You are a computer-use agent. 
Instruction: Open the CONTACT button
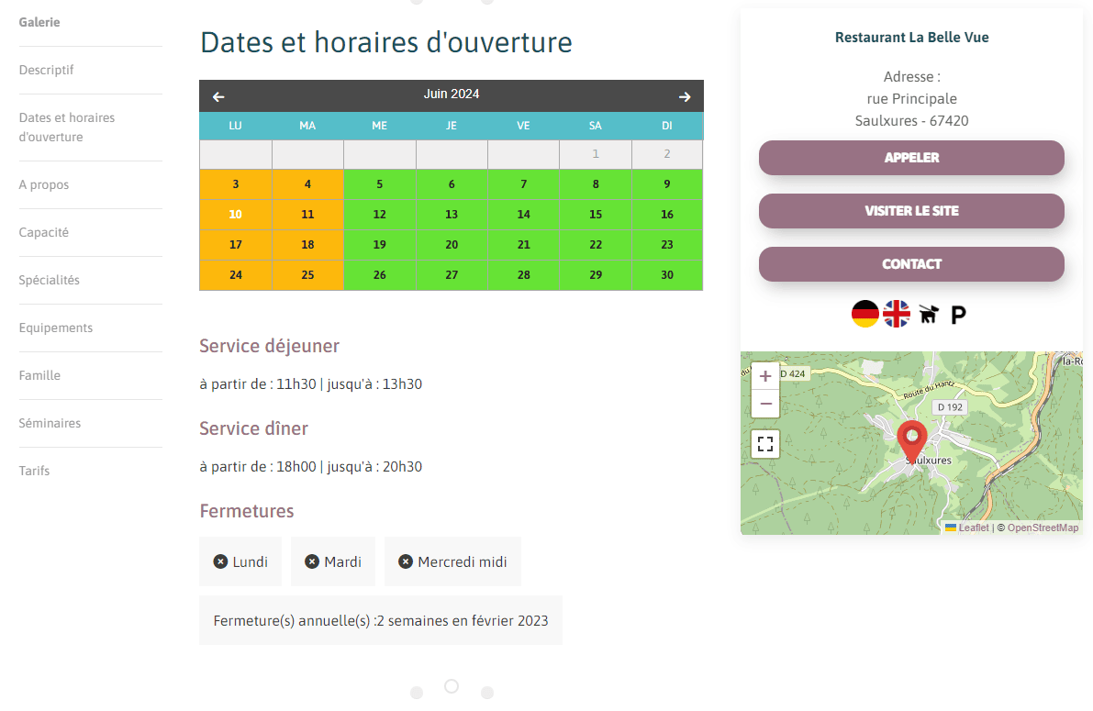point(911,264)
